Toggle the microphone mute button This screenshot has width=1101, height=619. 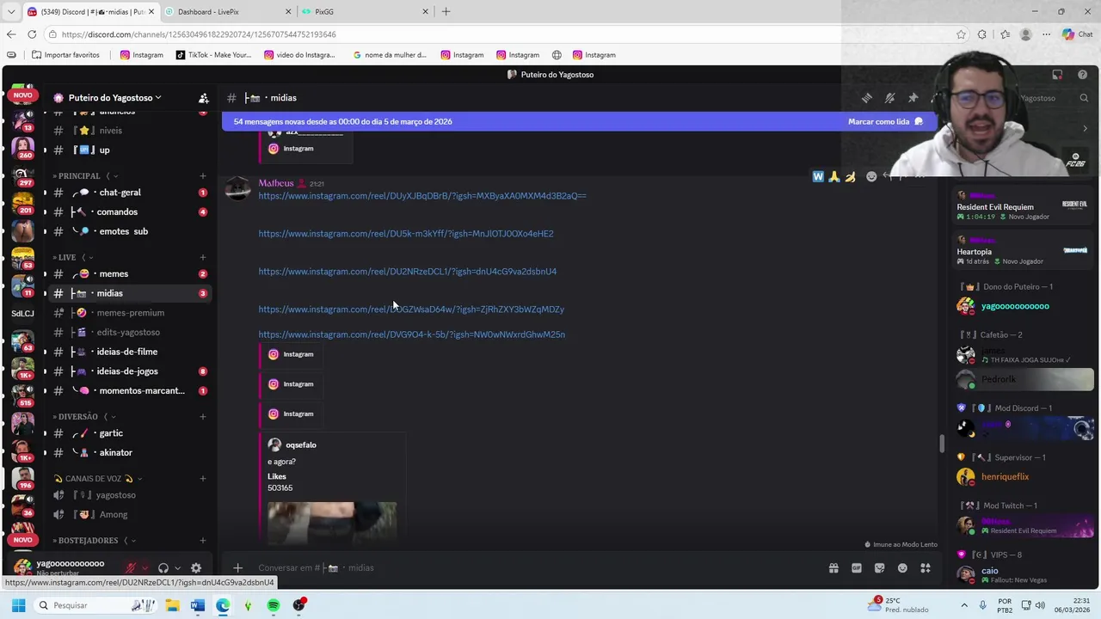click(132, 568)
